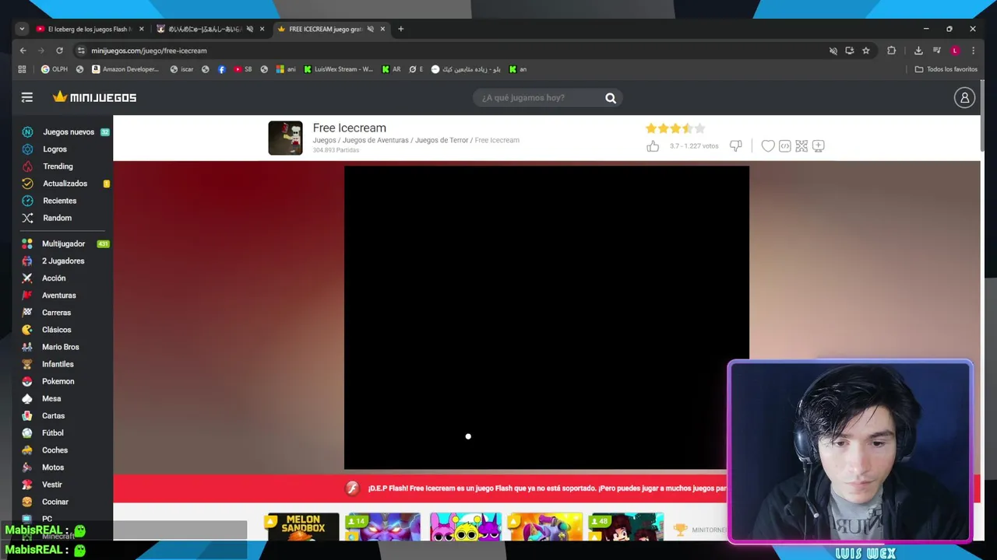Click the Juegos de Aventuras breadcrumb

pyautogui.click(x=375, y=140)
